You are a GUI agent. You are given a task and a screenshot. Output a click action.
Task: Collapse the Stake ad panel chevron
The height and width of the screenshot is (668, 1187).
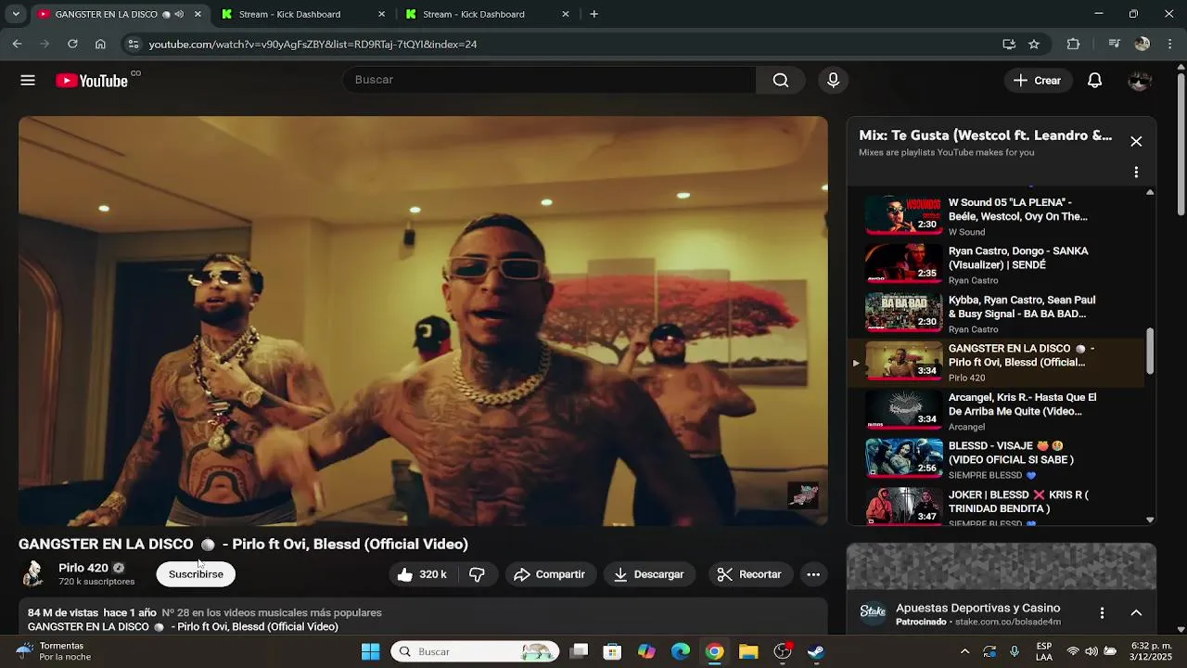pyautogui.click(x=1136, y=613)
